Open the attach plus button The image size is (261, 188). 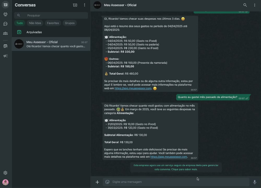(97, 182)
